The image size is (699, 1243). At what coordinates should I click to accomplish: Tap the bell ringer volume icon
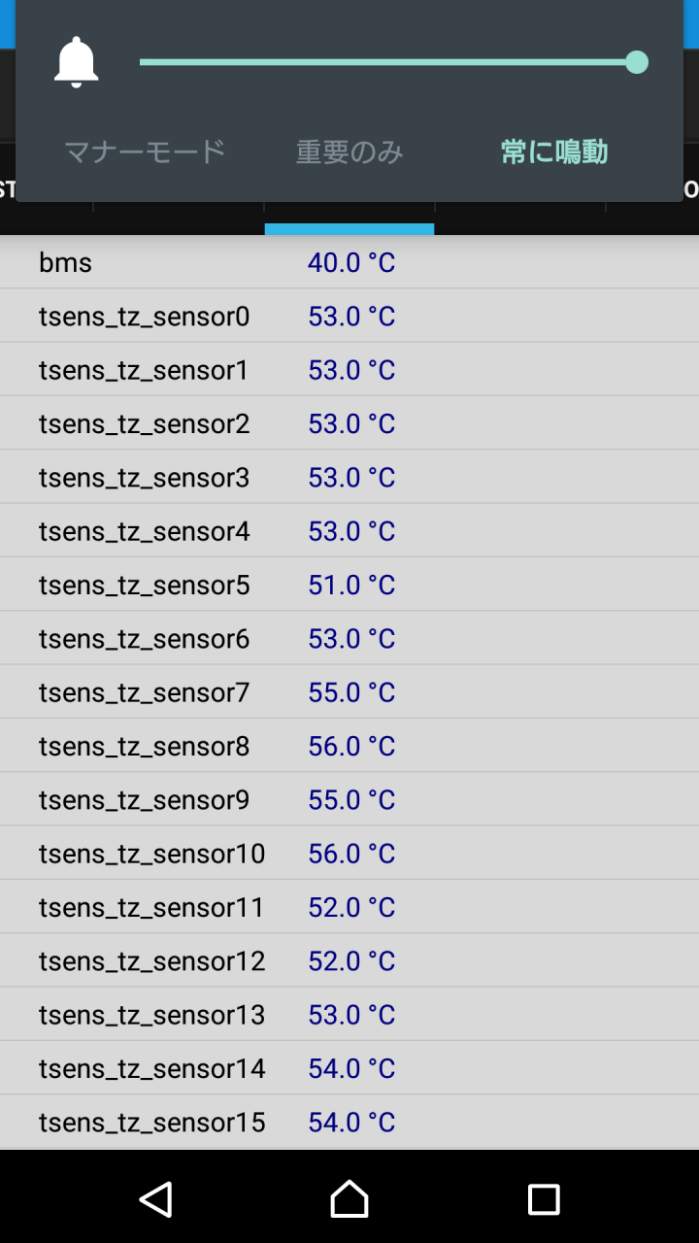(76, 63)
